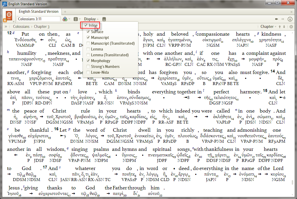Click morphology tag VAMM2P
Screen dimensions: 297x199
25,45
